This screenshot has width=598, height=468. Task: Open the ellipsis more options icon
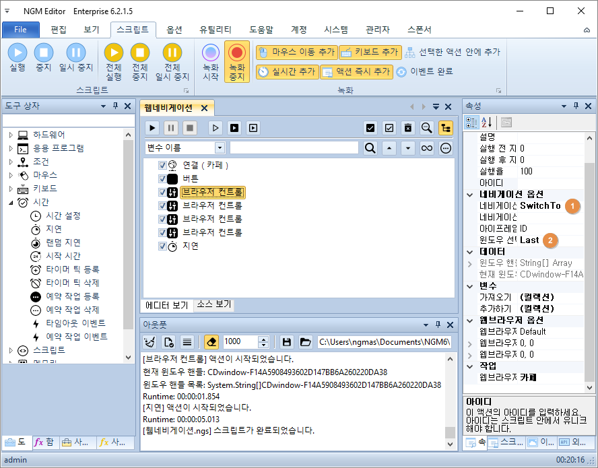[445, 148]
